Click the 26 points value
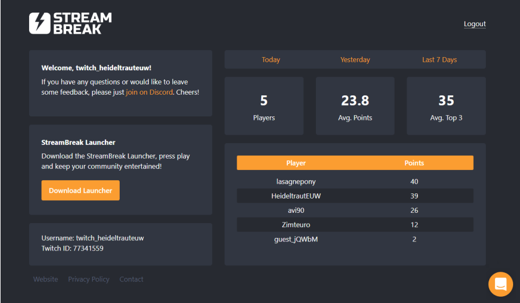520x303 pixels. point(414,211)
